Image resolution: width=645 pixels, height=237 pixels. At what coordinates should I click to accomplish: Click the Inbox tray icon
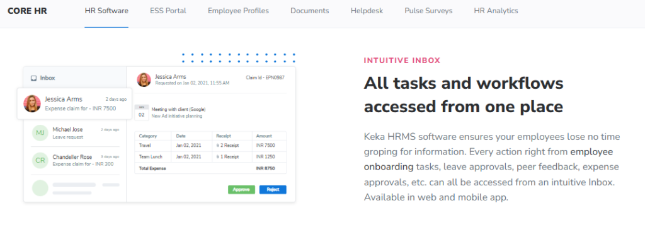coord(34,78)
